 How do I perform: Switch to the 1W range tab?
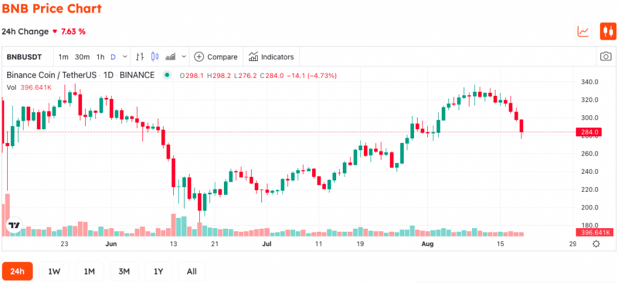pyautogui.click(x=54, y=271)
